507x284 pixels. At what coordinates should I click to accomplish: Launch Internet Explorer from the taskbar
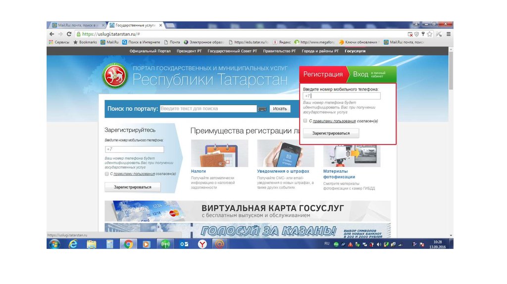point(73,244)
